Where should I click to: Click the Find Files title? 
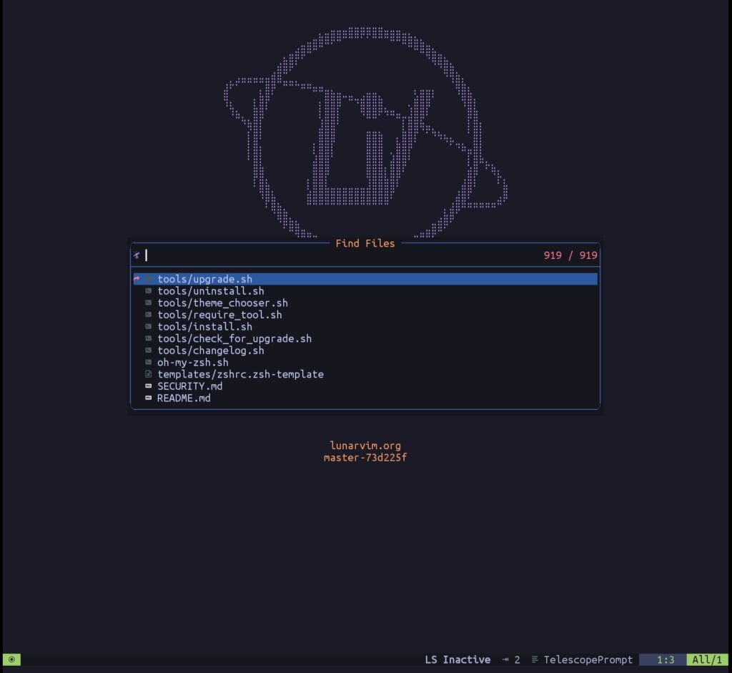[365, 243]
